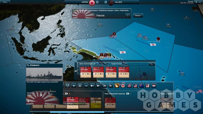Filter units by CA cruiser type
The image size is (203, 114).
(x=68, y=86)
